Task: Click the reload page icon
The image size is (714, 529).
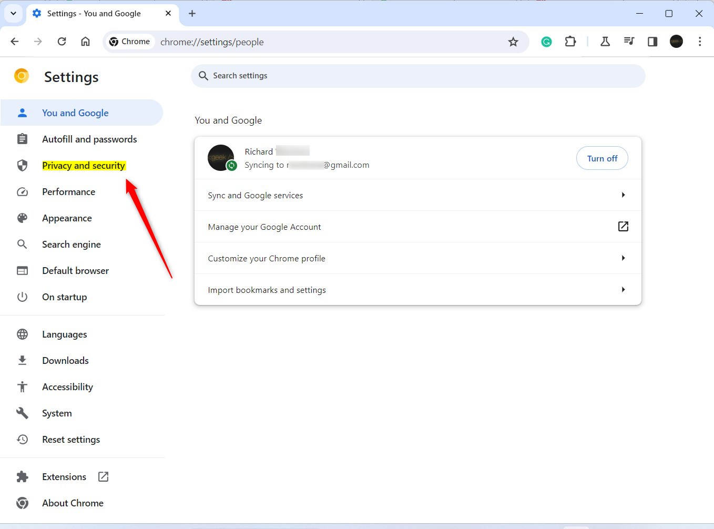Action: click(62, 41)
